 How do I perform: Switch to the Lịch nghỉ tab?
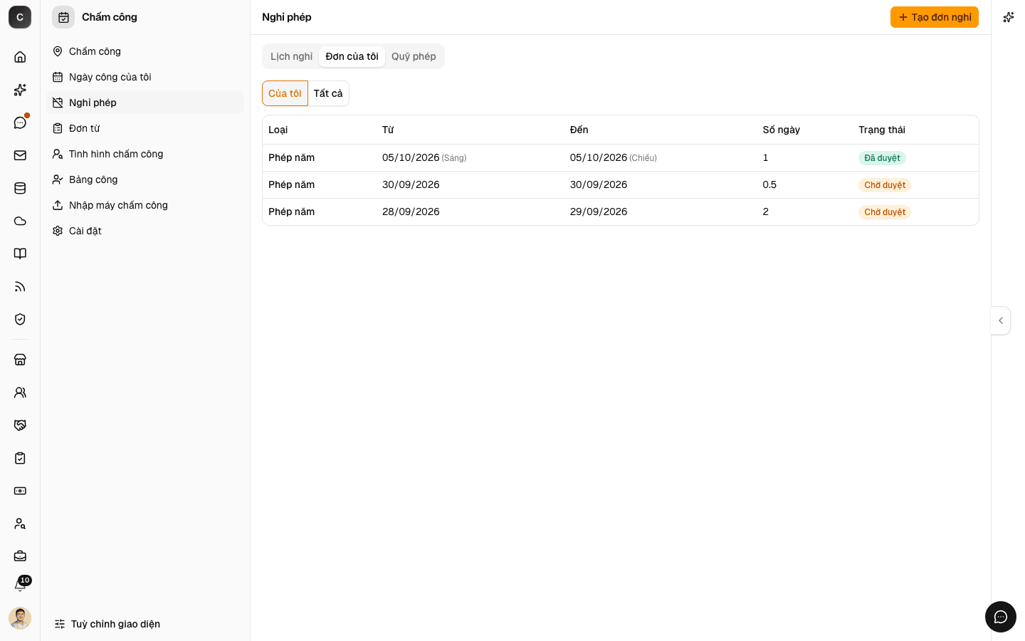click(x=291, y=56)
